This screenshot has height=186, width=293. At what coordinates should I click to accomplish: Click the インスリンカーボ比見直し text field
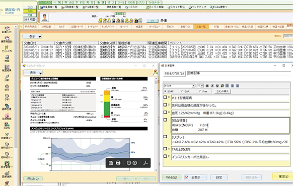tap(230, 157)
